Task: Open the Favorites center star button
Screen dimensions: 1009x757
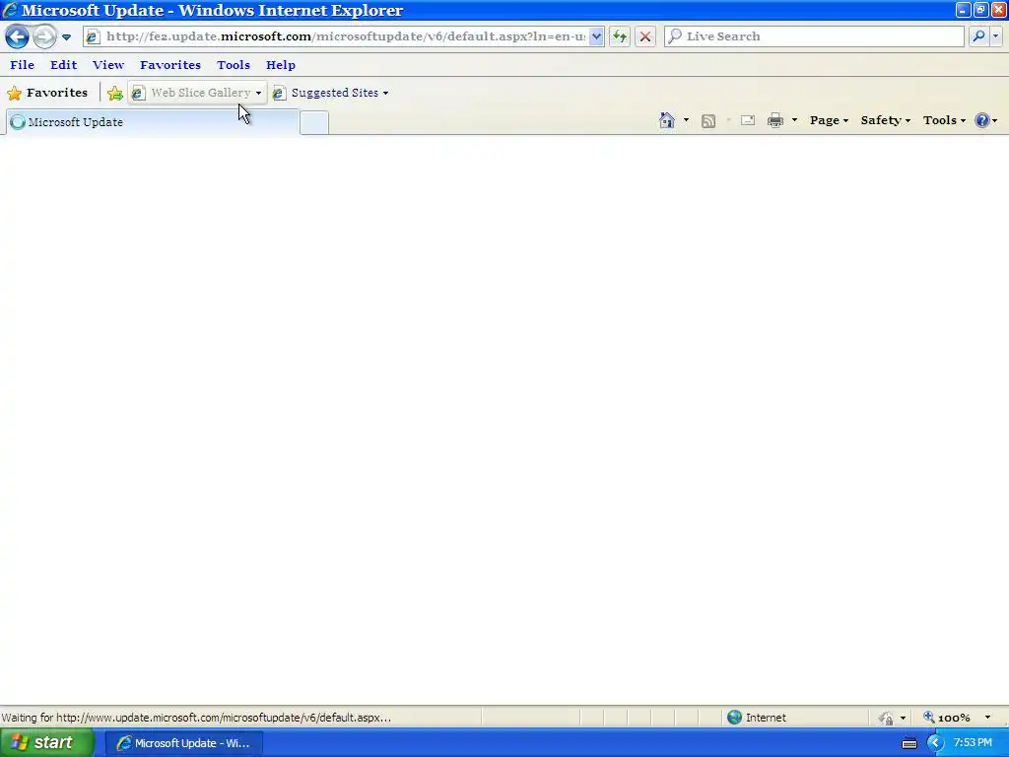Action: point(47,93)
